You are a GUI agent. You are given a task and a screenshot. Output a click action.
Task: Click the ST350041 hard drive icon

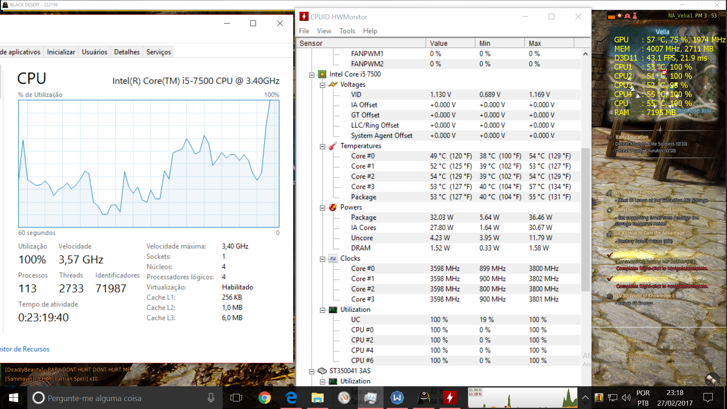click(322, 371)
